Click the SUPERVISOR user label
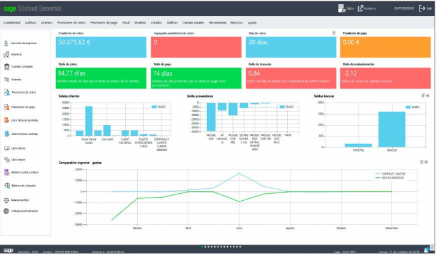This screenshot has height=255, width=436. pyautogui.click(x=404, y=8)
